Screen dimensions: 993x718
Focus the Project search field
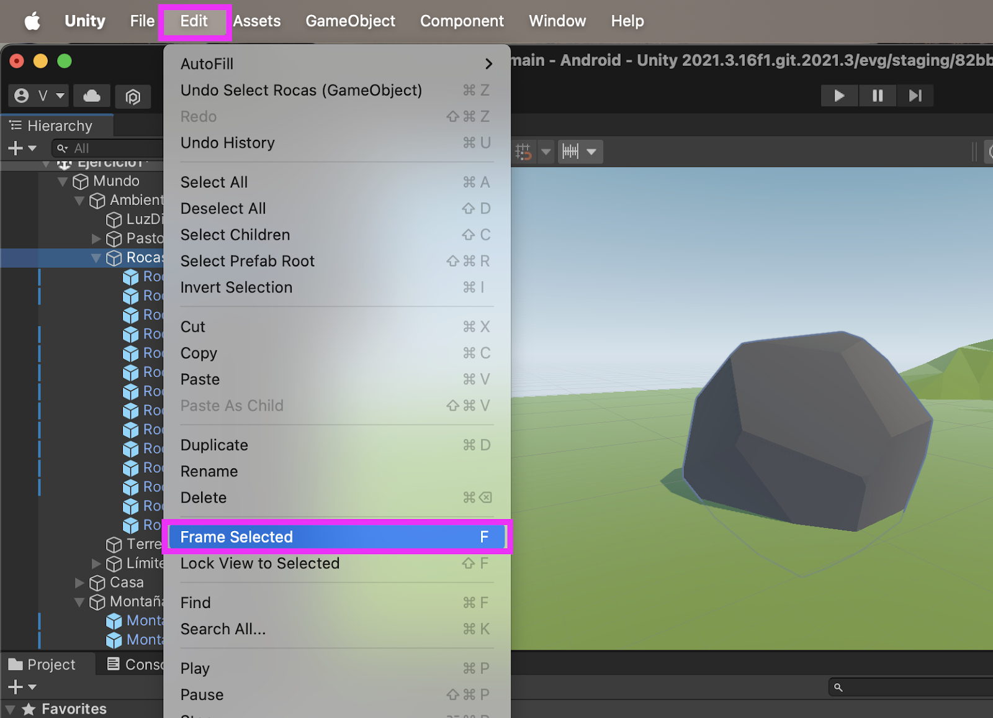[x=910, y=687]
